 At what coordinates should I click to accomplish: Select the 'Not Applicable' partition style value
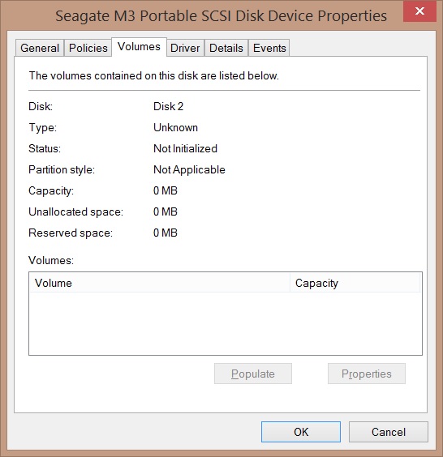tap(189, 169)
